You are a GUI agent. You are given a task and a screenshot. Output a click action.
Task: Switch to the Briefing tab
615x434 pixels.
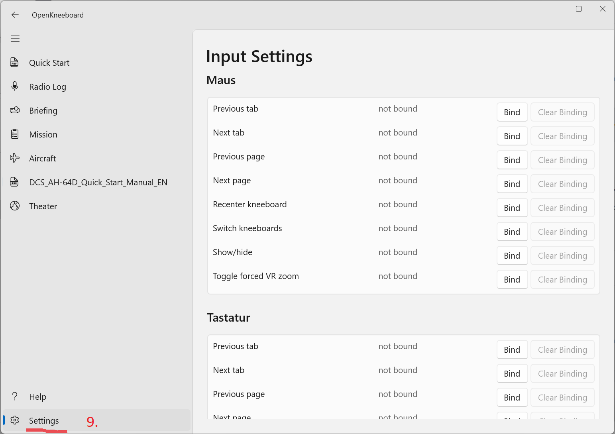coord(96,110)
